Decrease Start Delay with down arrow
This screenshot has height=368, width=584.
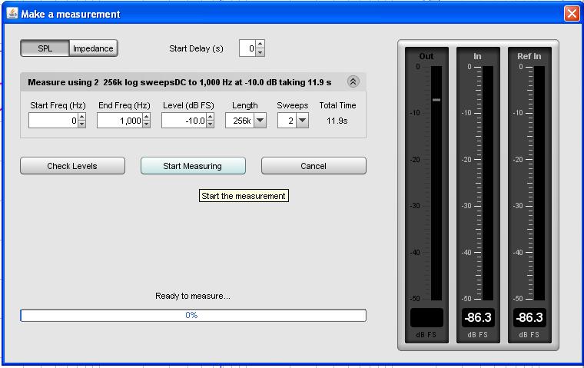(260, 52)
